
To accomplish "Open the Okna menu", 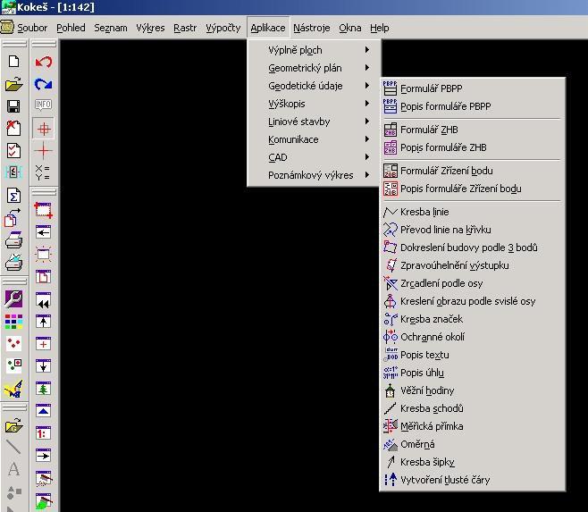I will 350,28.
